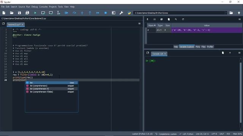The height and width of the screenshot is (136, 243).
Task: Sort variables by Type column header
Action: (x=160, y=25)
